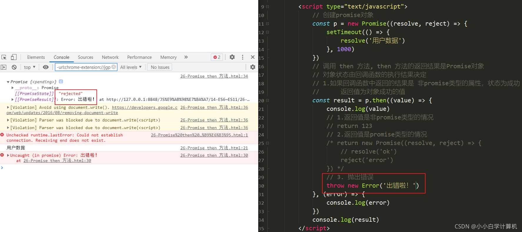This screenshot has width=522, height=232.
Task: Click the red error count badge
Action: pyautogui.click(x=217, y=57)
